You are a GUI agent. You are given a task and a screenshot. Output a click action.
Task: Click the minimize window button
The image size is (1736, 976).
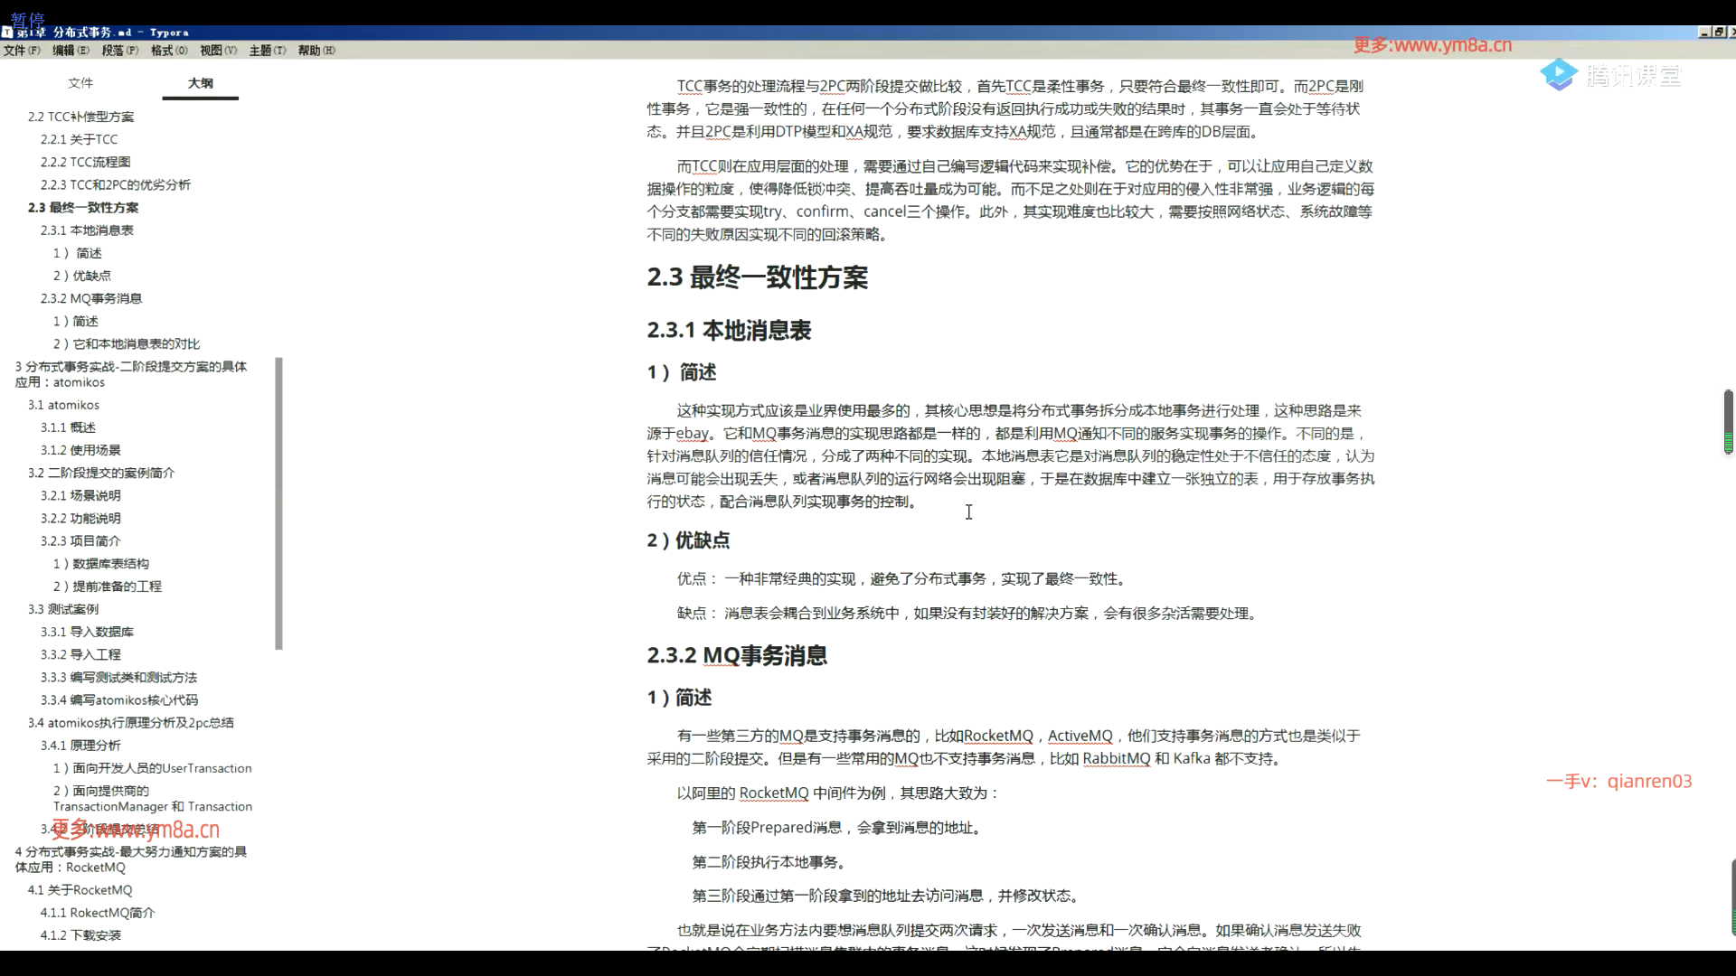click(x=1704, y=32)
